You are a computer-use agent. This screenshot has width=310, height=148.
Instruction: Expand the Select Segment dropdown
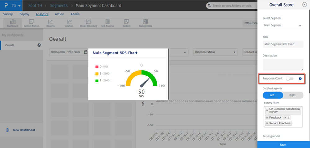[283, 25]
